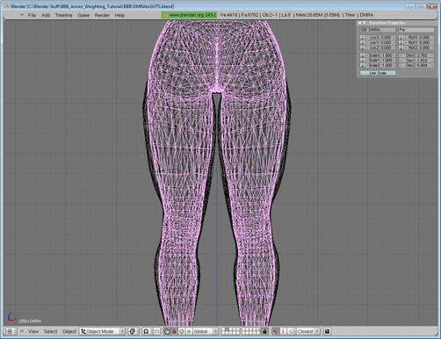This screenshot has width=441, height=339.
Task: Toggle move object centers only
Action: [156, 331]
